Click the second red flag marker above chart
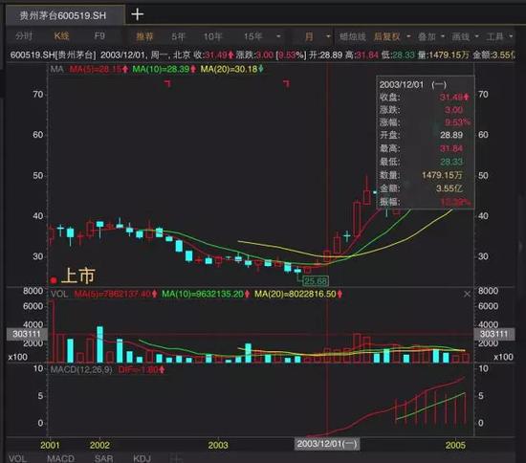This screenshot has width=526, height=463. pos(286,83)
